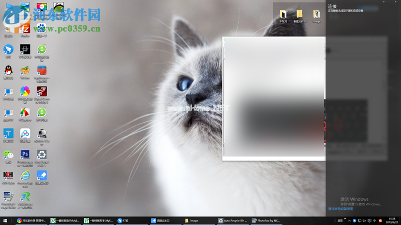Click the Windows Start button
Viewport: 401px width, 225px height.
5,220
